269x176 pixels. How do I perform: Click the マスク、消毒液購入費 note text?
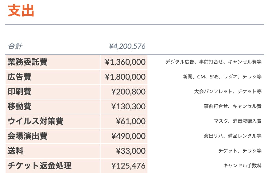coord(238,121)
